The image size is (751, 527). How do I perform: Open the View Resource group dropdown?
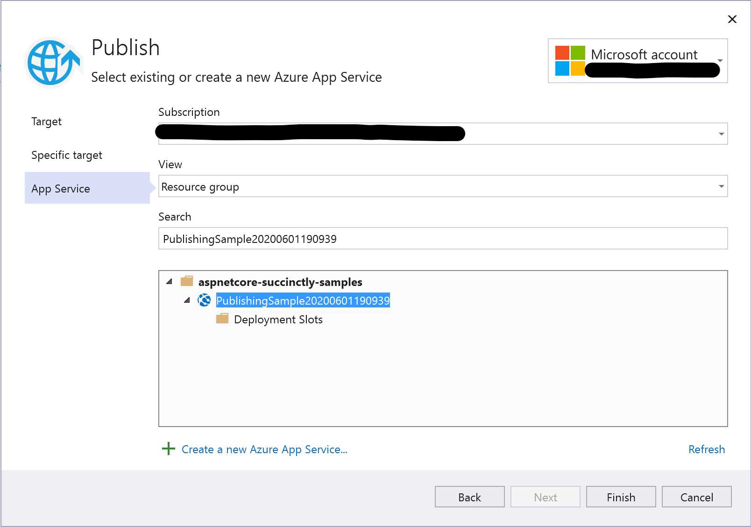coord(722,186)
